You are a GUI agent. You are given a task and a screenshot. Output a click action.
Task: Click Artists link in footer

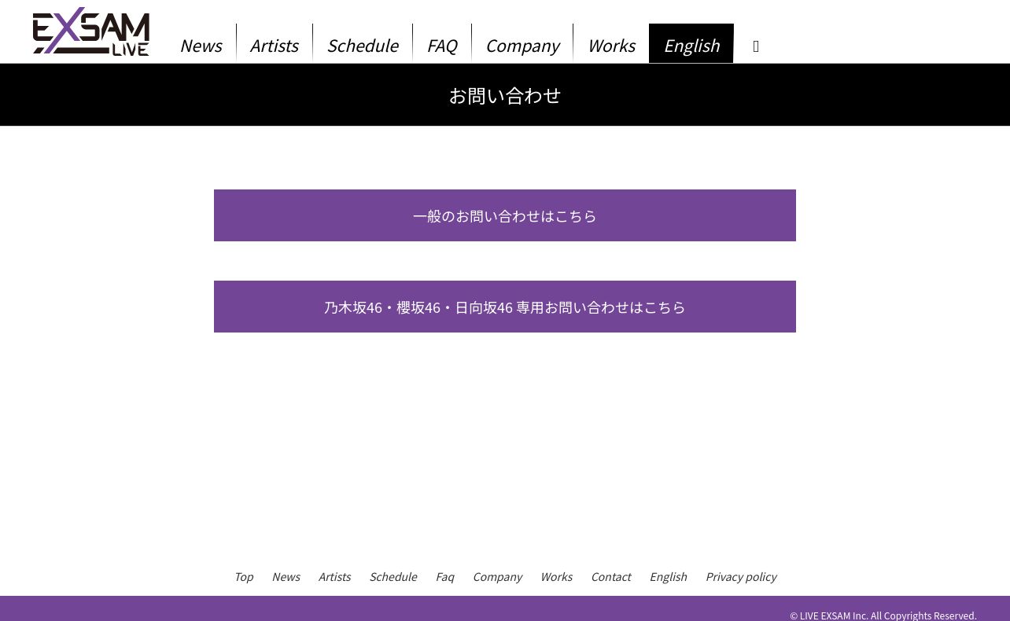[334, 577]
